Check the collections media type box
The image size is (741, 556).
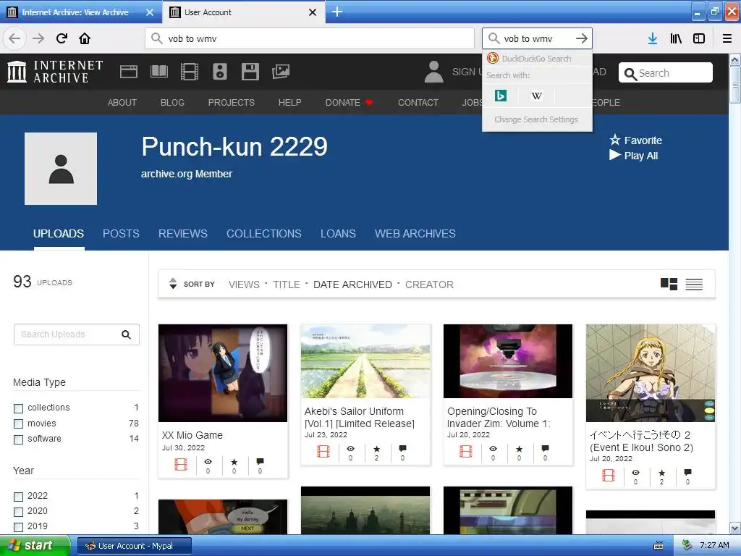click(x=18, y=408)
